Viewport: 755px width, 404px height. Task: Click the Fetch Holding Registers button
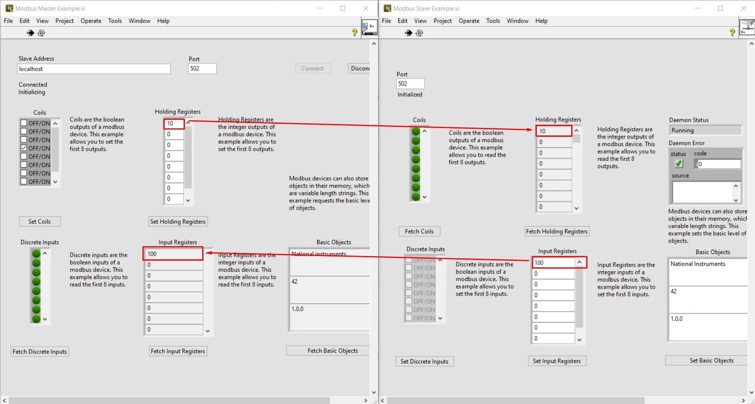[x=557, y=231]
